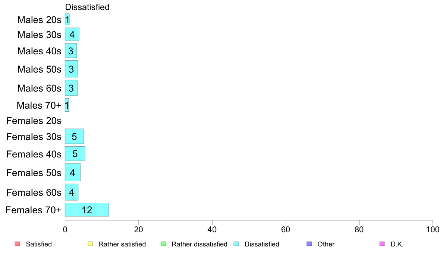Click the Males 20s bar showing 1
Screen dimensions: 443x274
point(67,19)
